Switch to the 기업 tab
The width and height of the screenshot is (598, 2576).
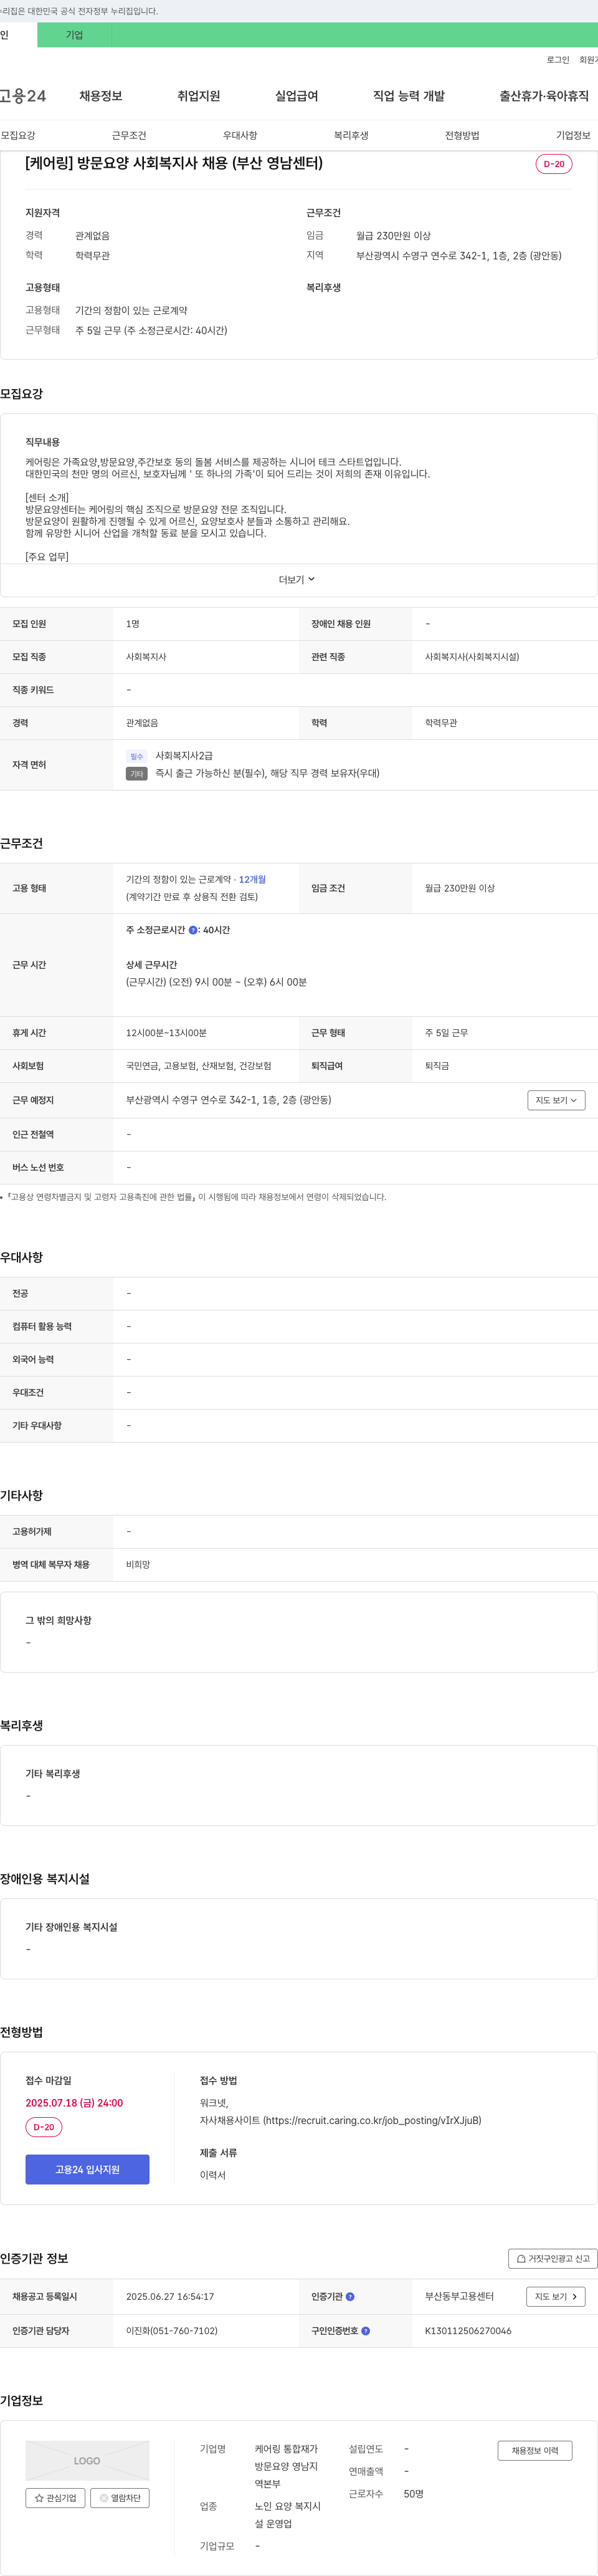pyautogui.click(x=74, y=35)
